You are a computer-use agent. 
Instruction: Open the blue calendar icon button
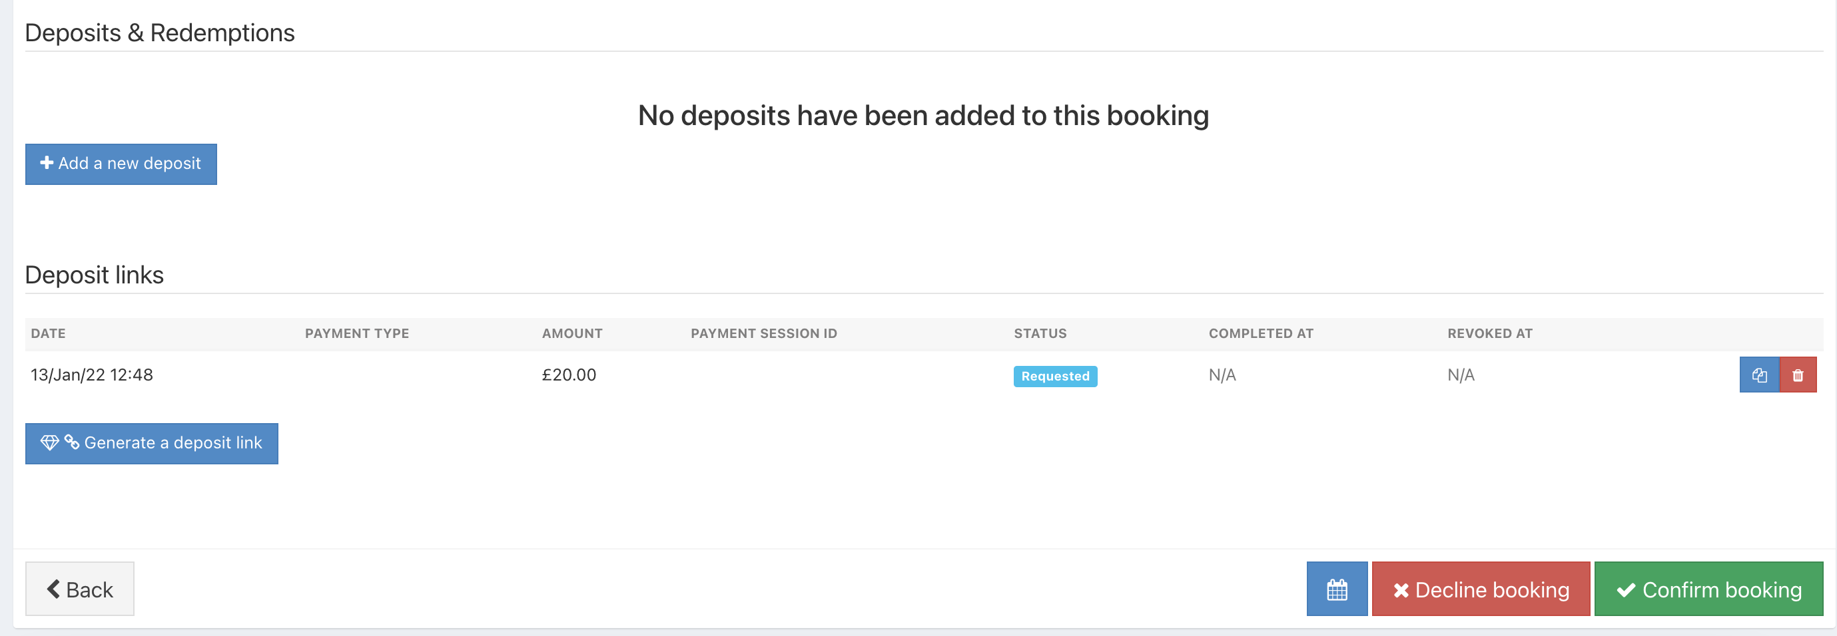(1336, 589)
